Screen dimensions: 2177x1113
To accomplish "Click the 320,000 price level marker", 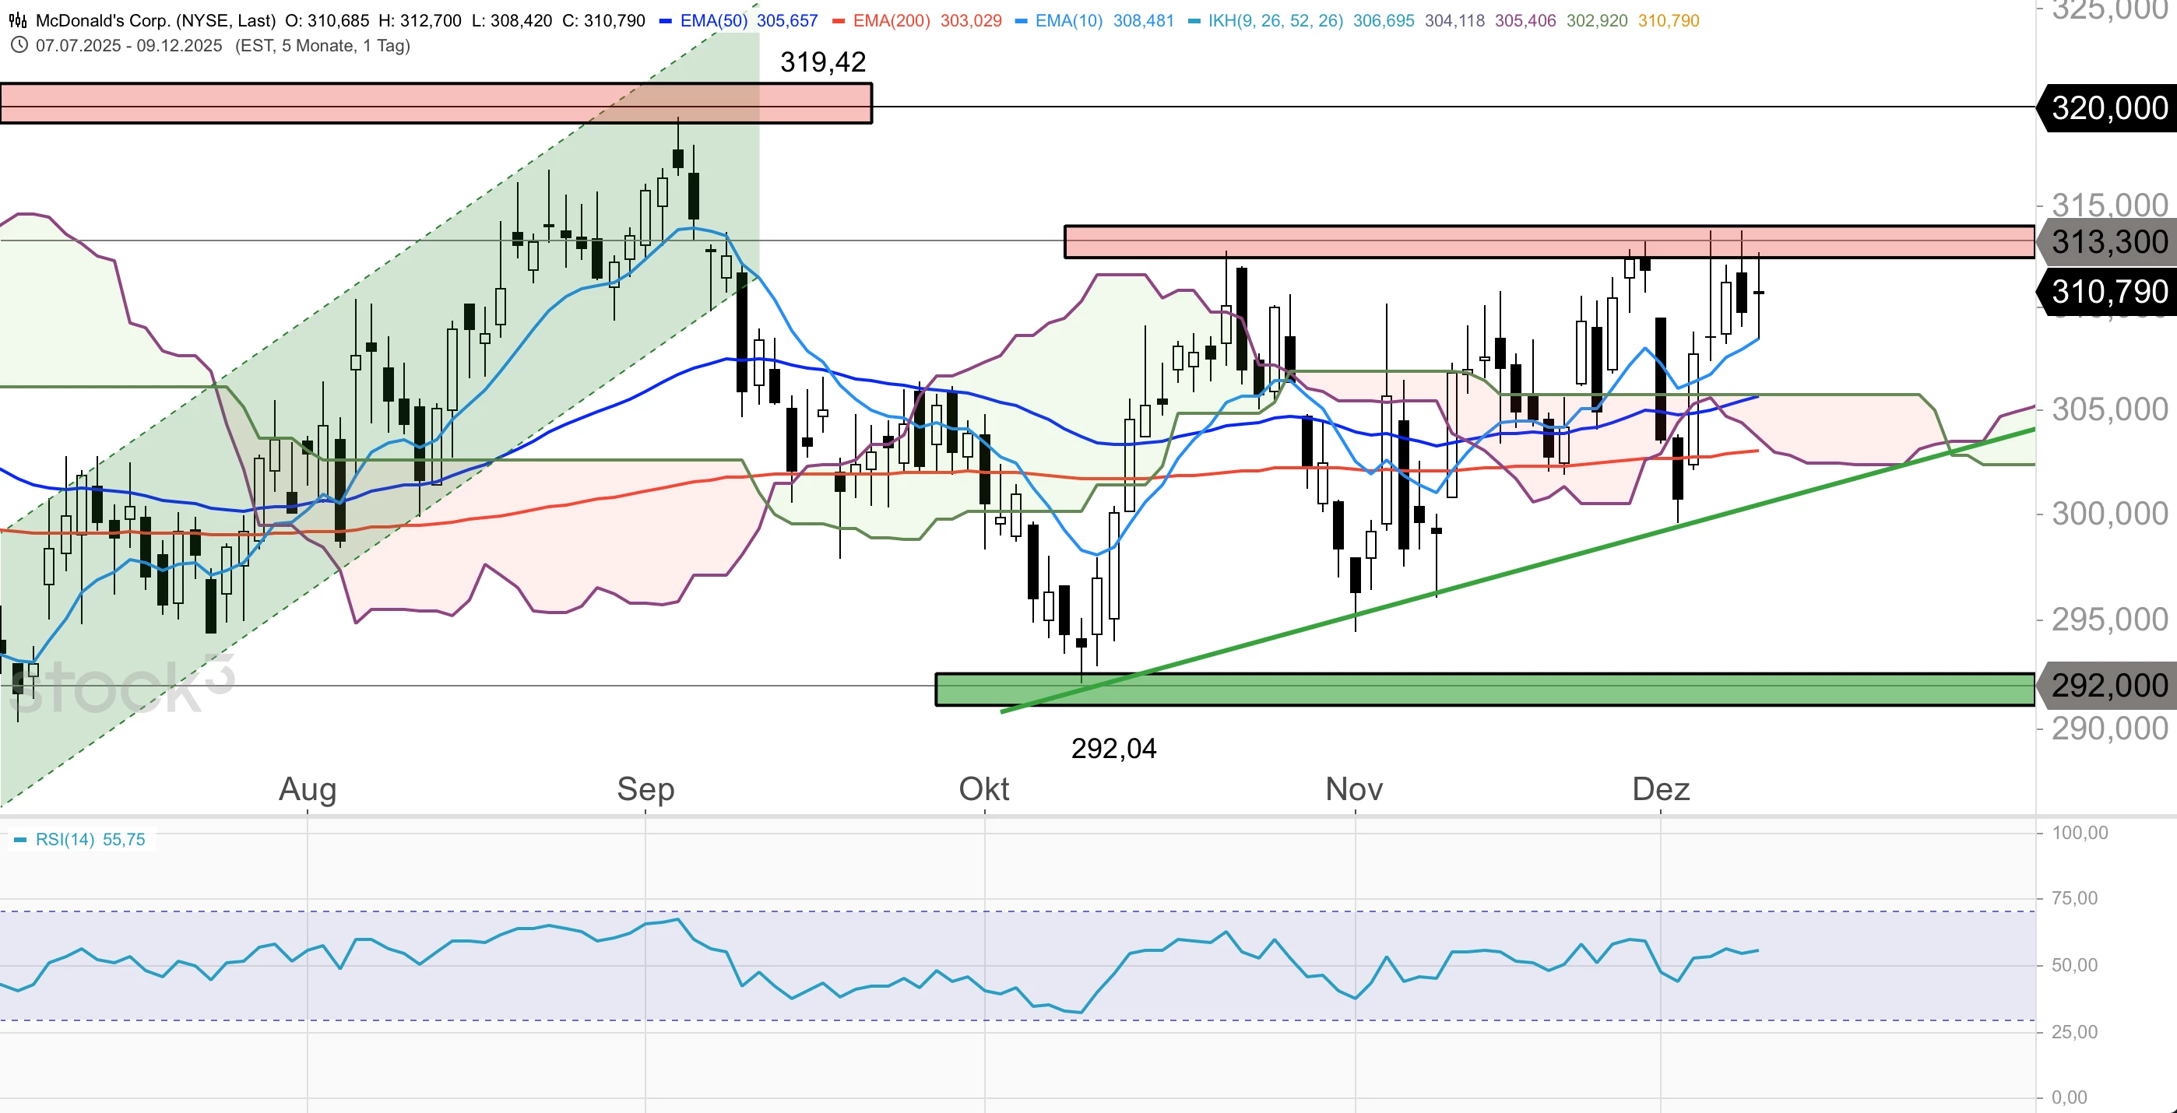I will click(2109, 108).
